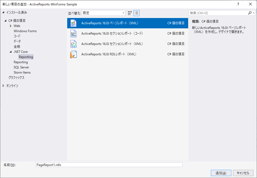The image size is (257, 178).
Task: Open the 並べ替え sort combo box
Action: pyautogui.click(x=104, y=13)
